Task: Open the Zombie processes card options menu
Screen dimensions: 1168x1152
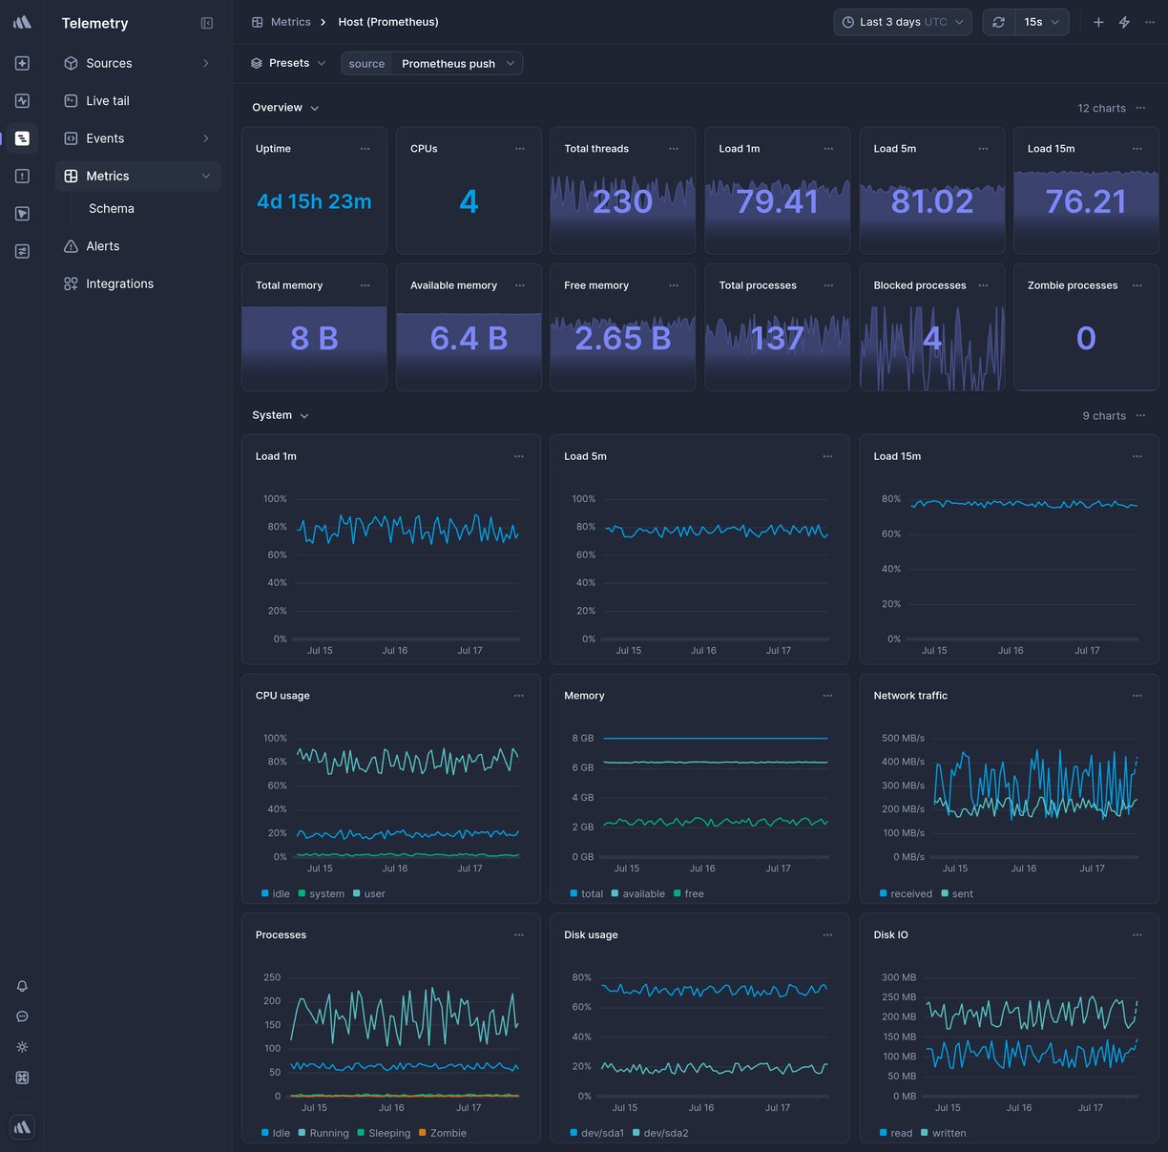Action: point(1137,285)
